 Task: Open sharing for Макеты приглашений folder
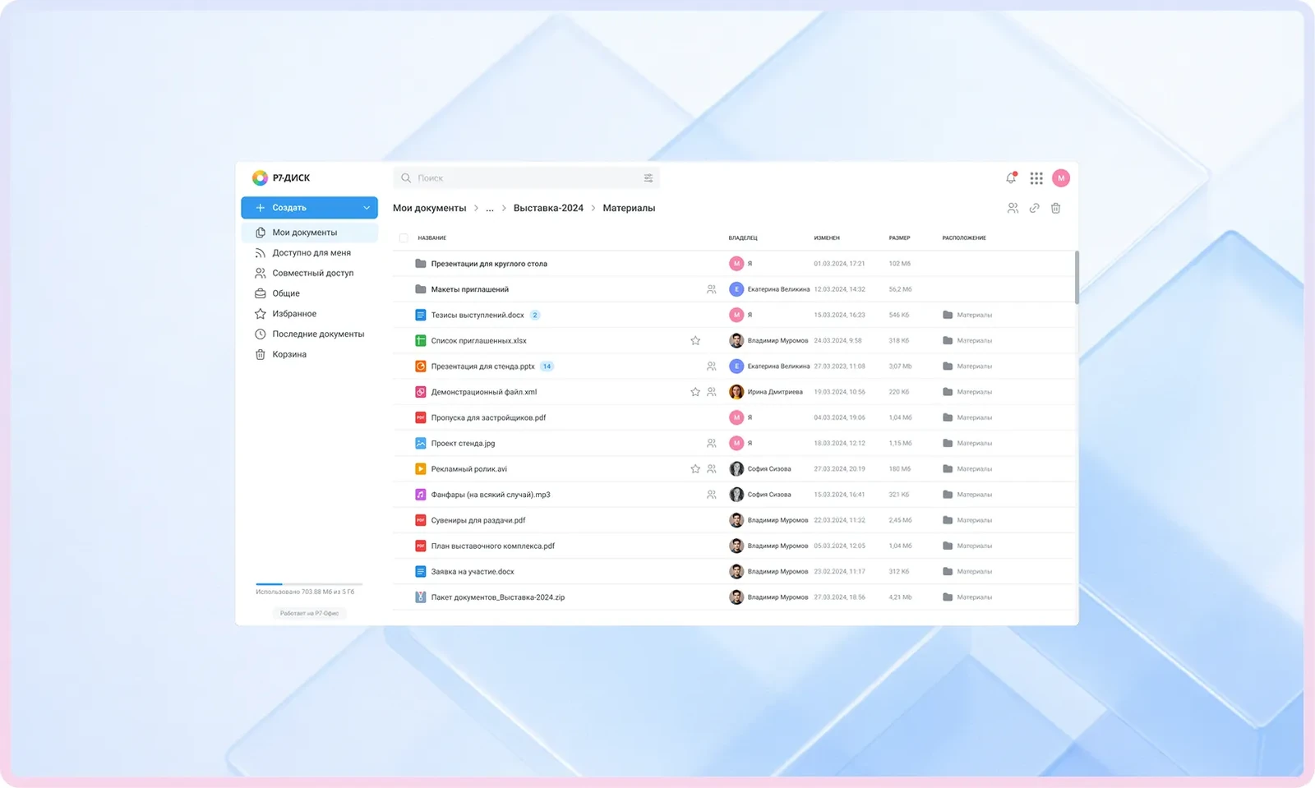tap(712, 289)
